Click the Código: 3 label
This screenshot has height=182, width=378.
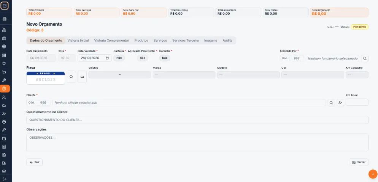(35, 30)
